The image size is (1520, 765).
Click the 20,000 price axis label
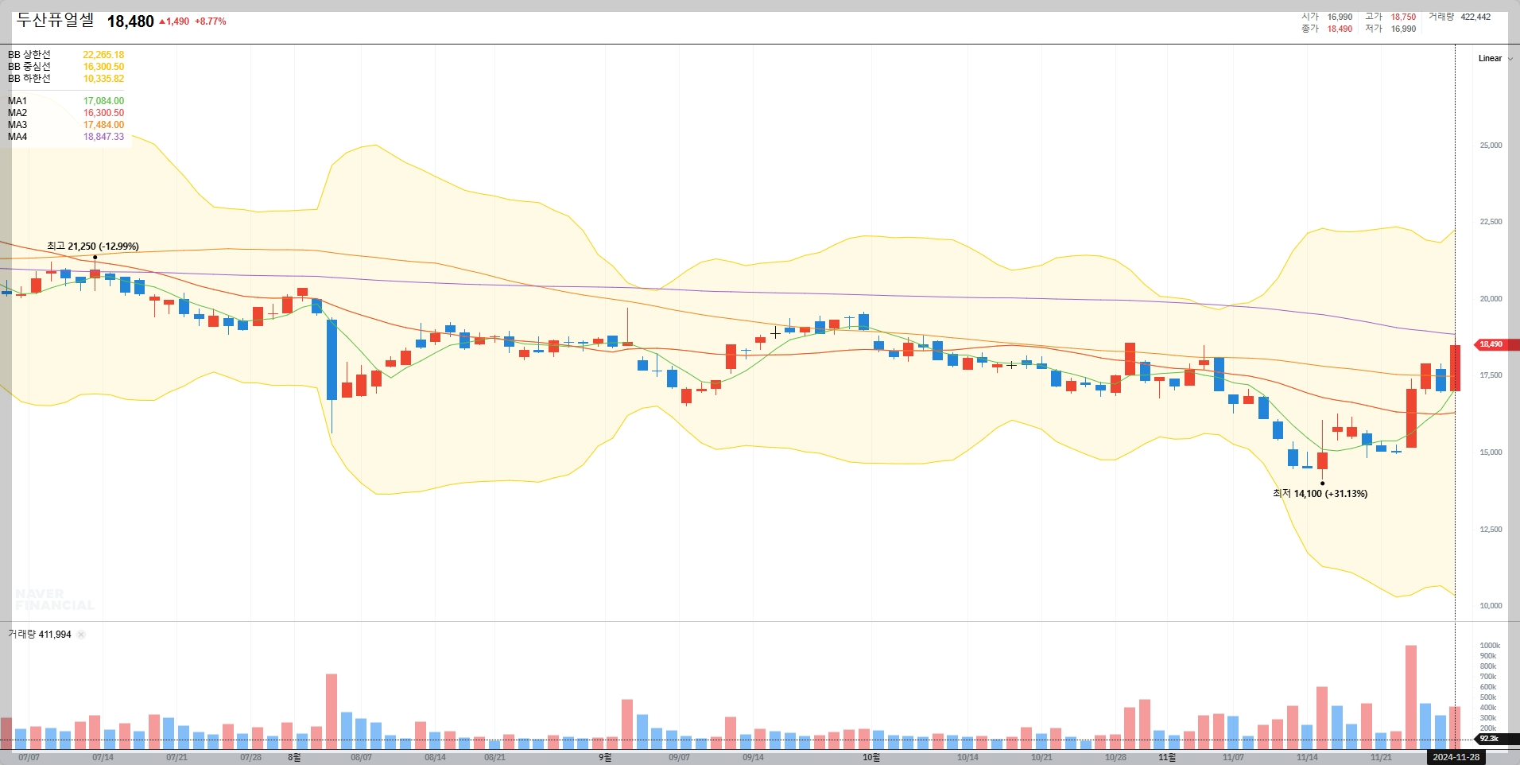pyautogui.click(x=1491, y=299)
